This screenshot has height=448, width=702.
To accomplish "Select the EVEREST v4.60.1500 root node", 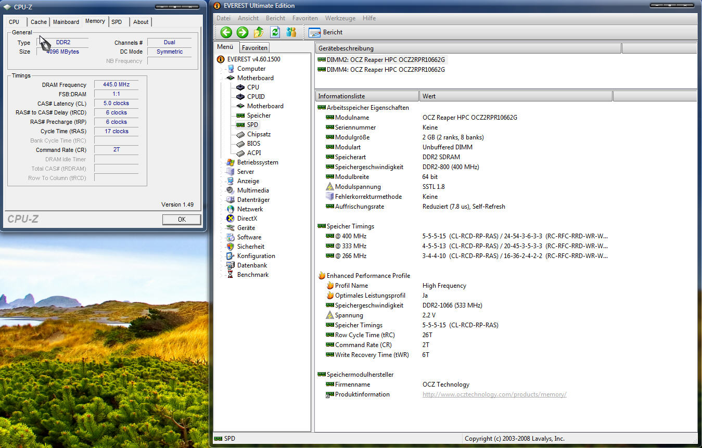I will (x=253, y=59).
